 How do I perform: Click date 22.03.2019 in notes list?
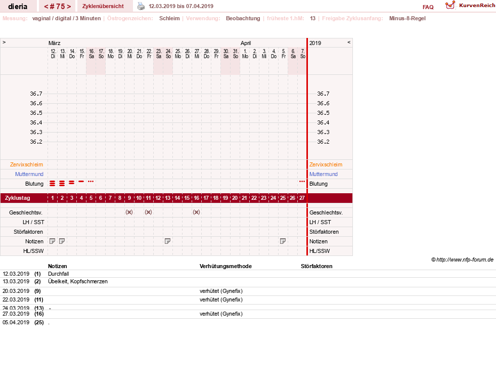16,299
